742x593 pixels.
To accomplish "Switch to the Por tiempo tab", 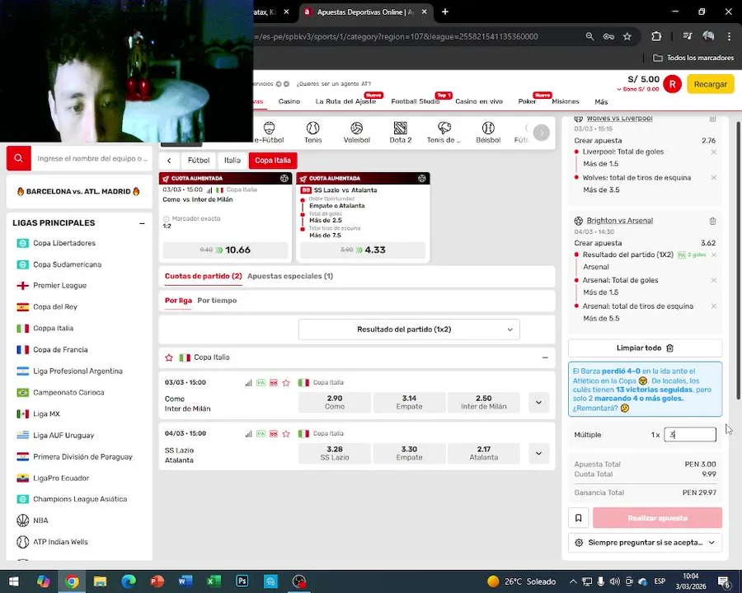I will pos(217,301).
